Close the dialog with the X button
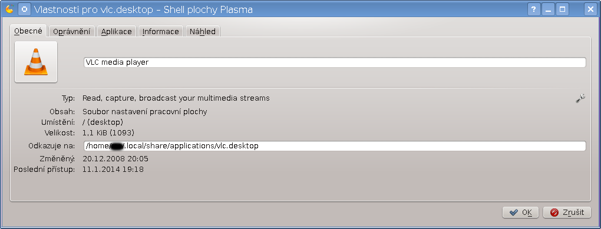The image size is (601, 229). point(590,9)
